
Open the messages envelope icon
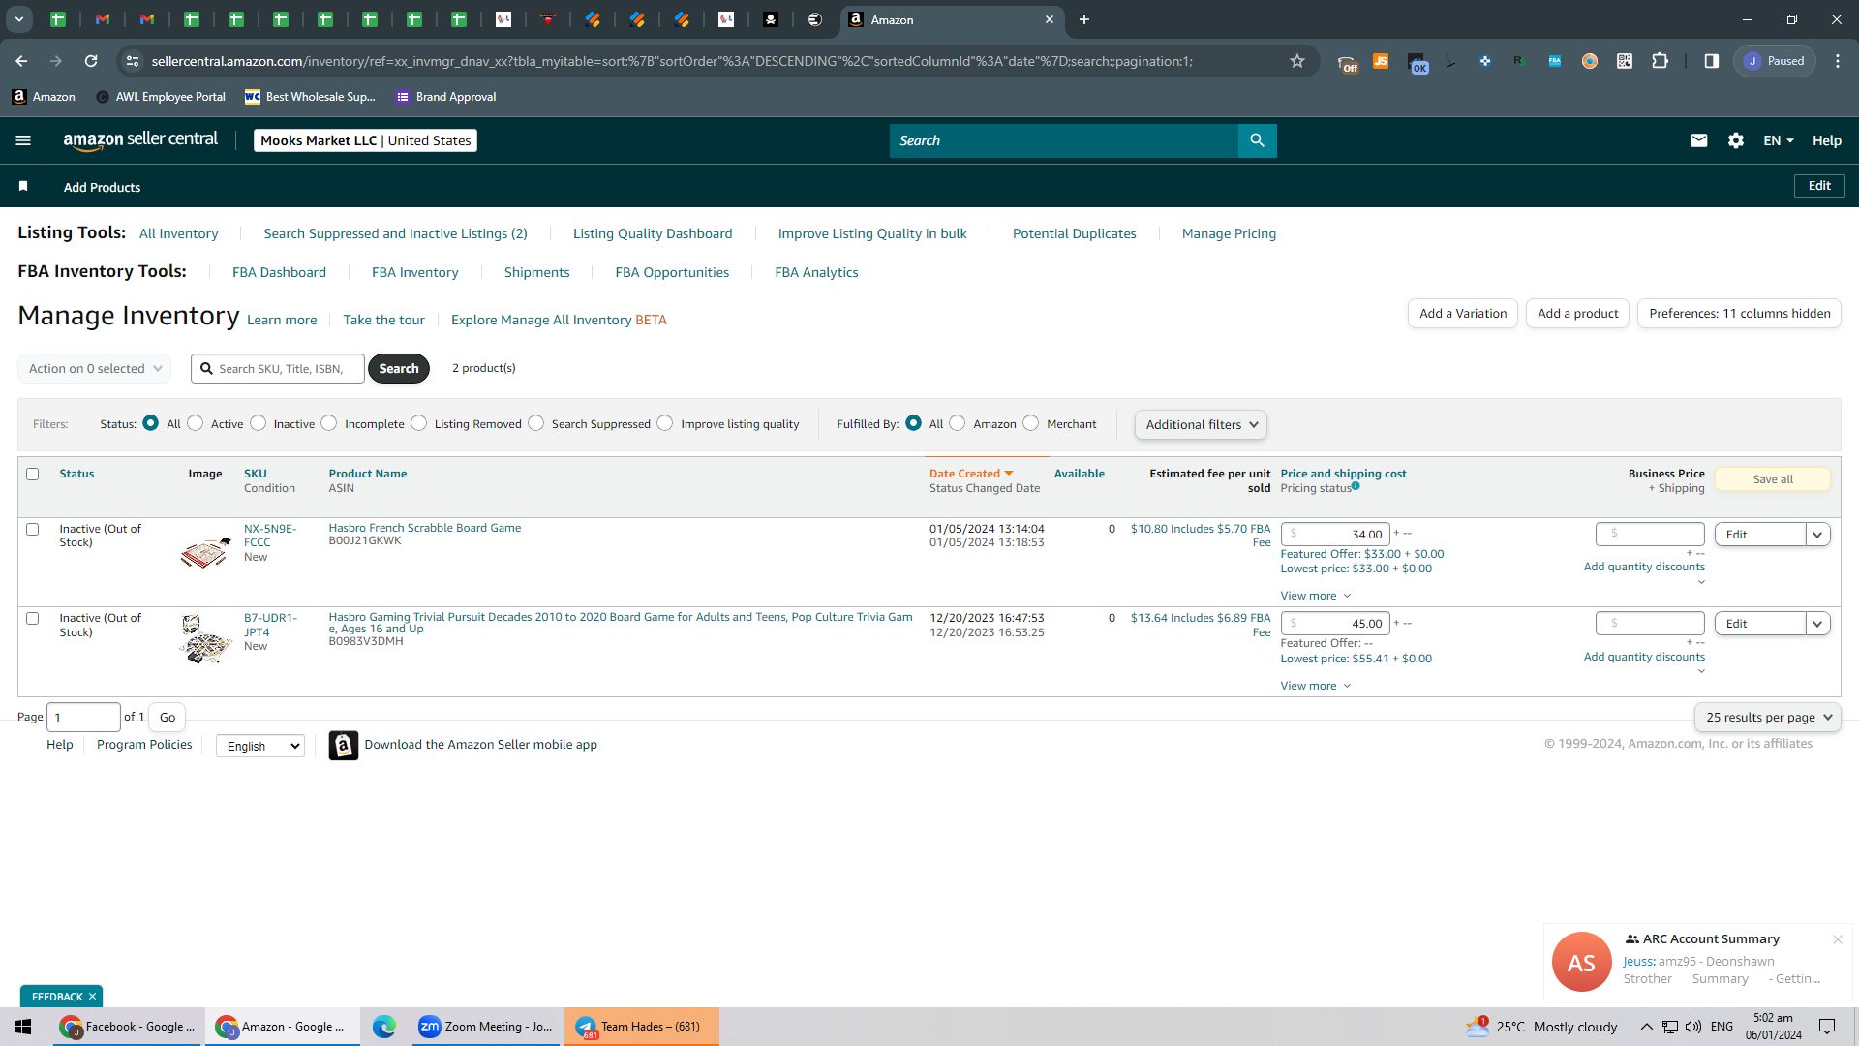click(1698, 140)
